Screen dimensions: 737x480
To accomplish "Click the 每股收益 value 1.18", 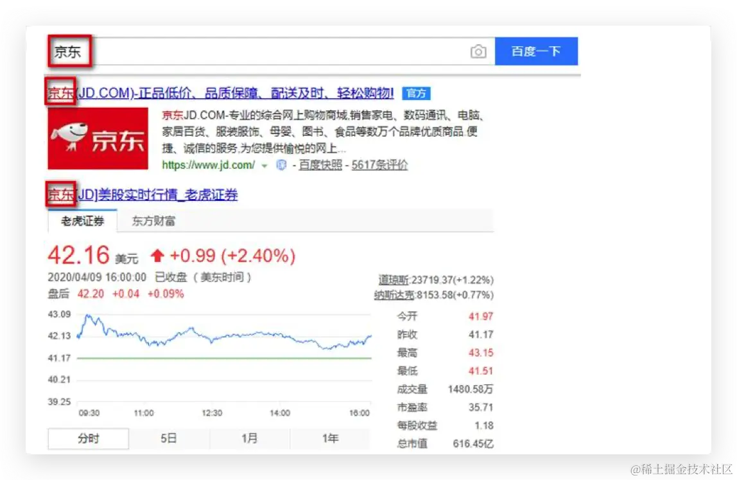I will pyautogui.click(x=484, y=425).
